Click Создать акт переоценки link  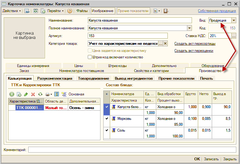click(x=194, y=51)
